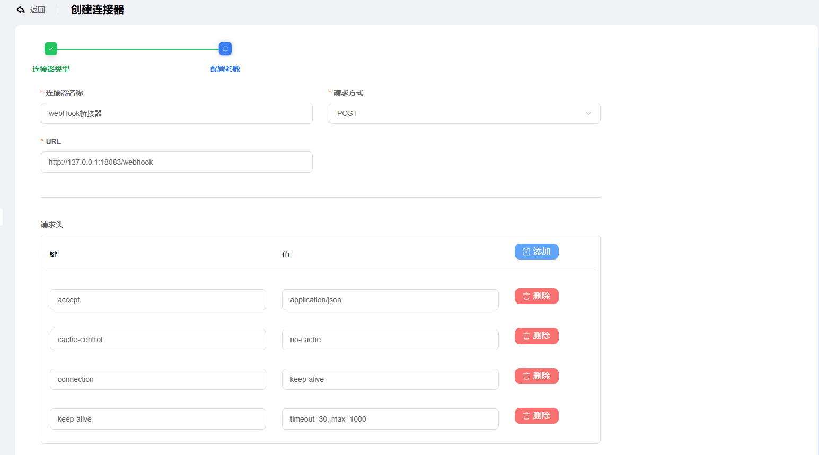Open the 请求方式 POST dropdown
This screenshot has width=819, height=455.
click(464, 113)
